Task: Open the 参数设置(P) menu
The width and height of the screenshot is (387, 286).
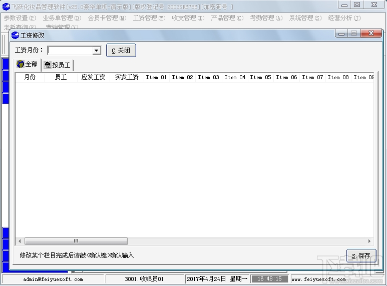Action: tap(20, 18)
